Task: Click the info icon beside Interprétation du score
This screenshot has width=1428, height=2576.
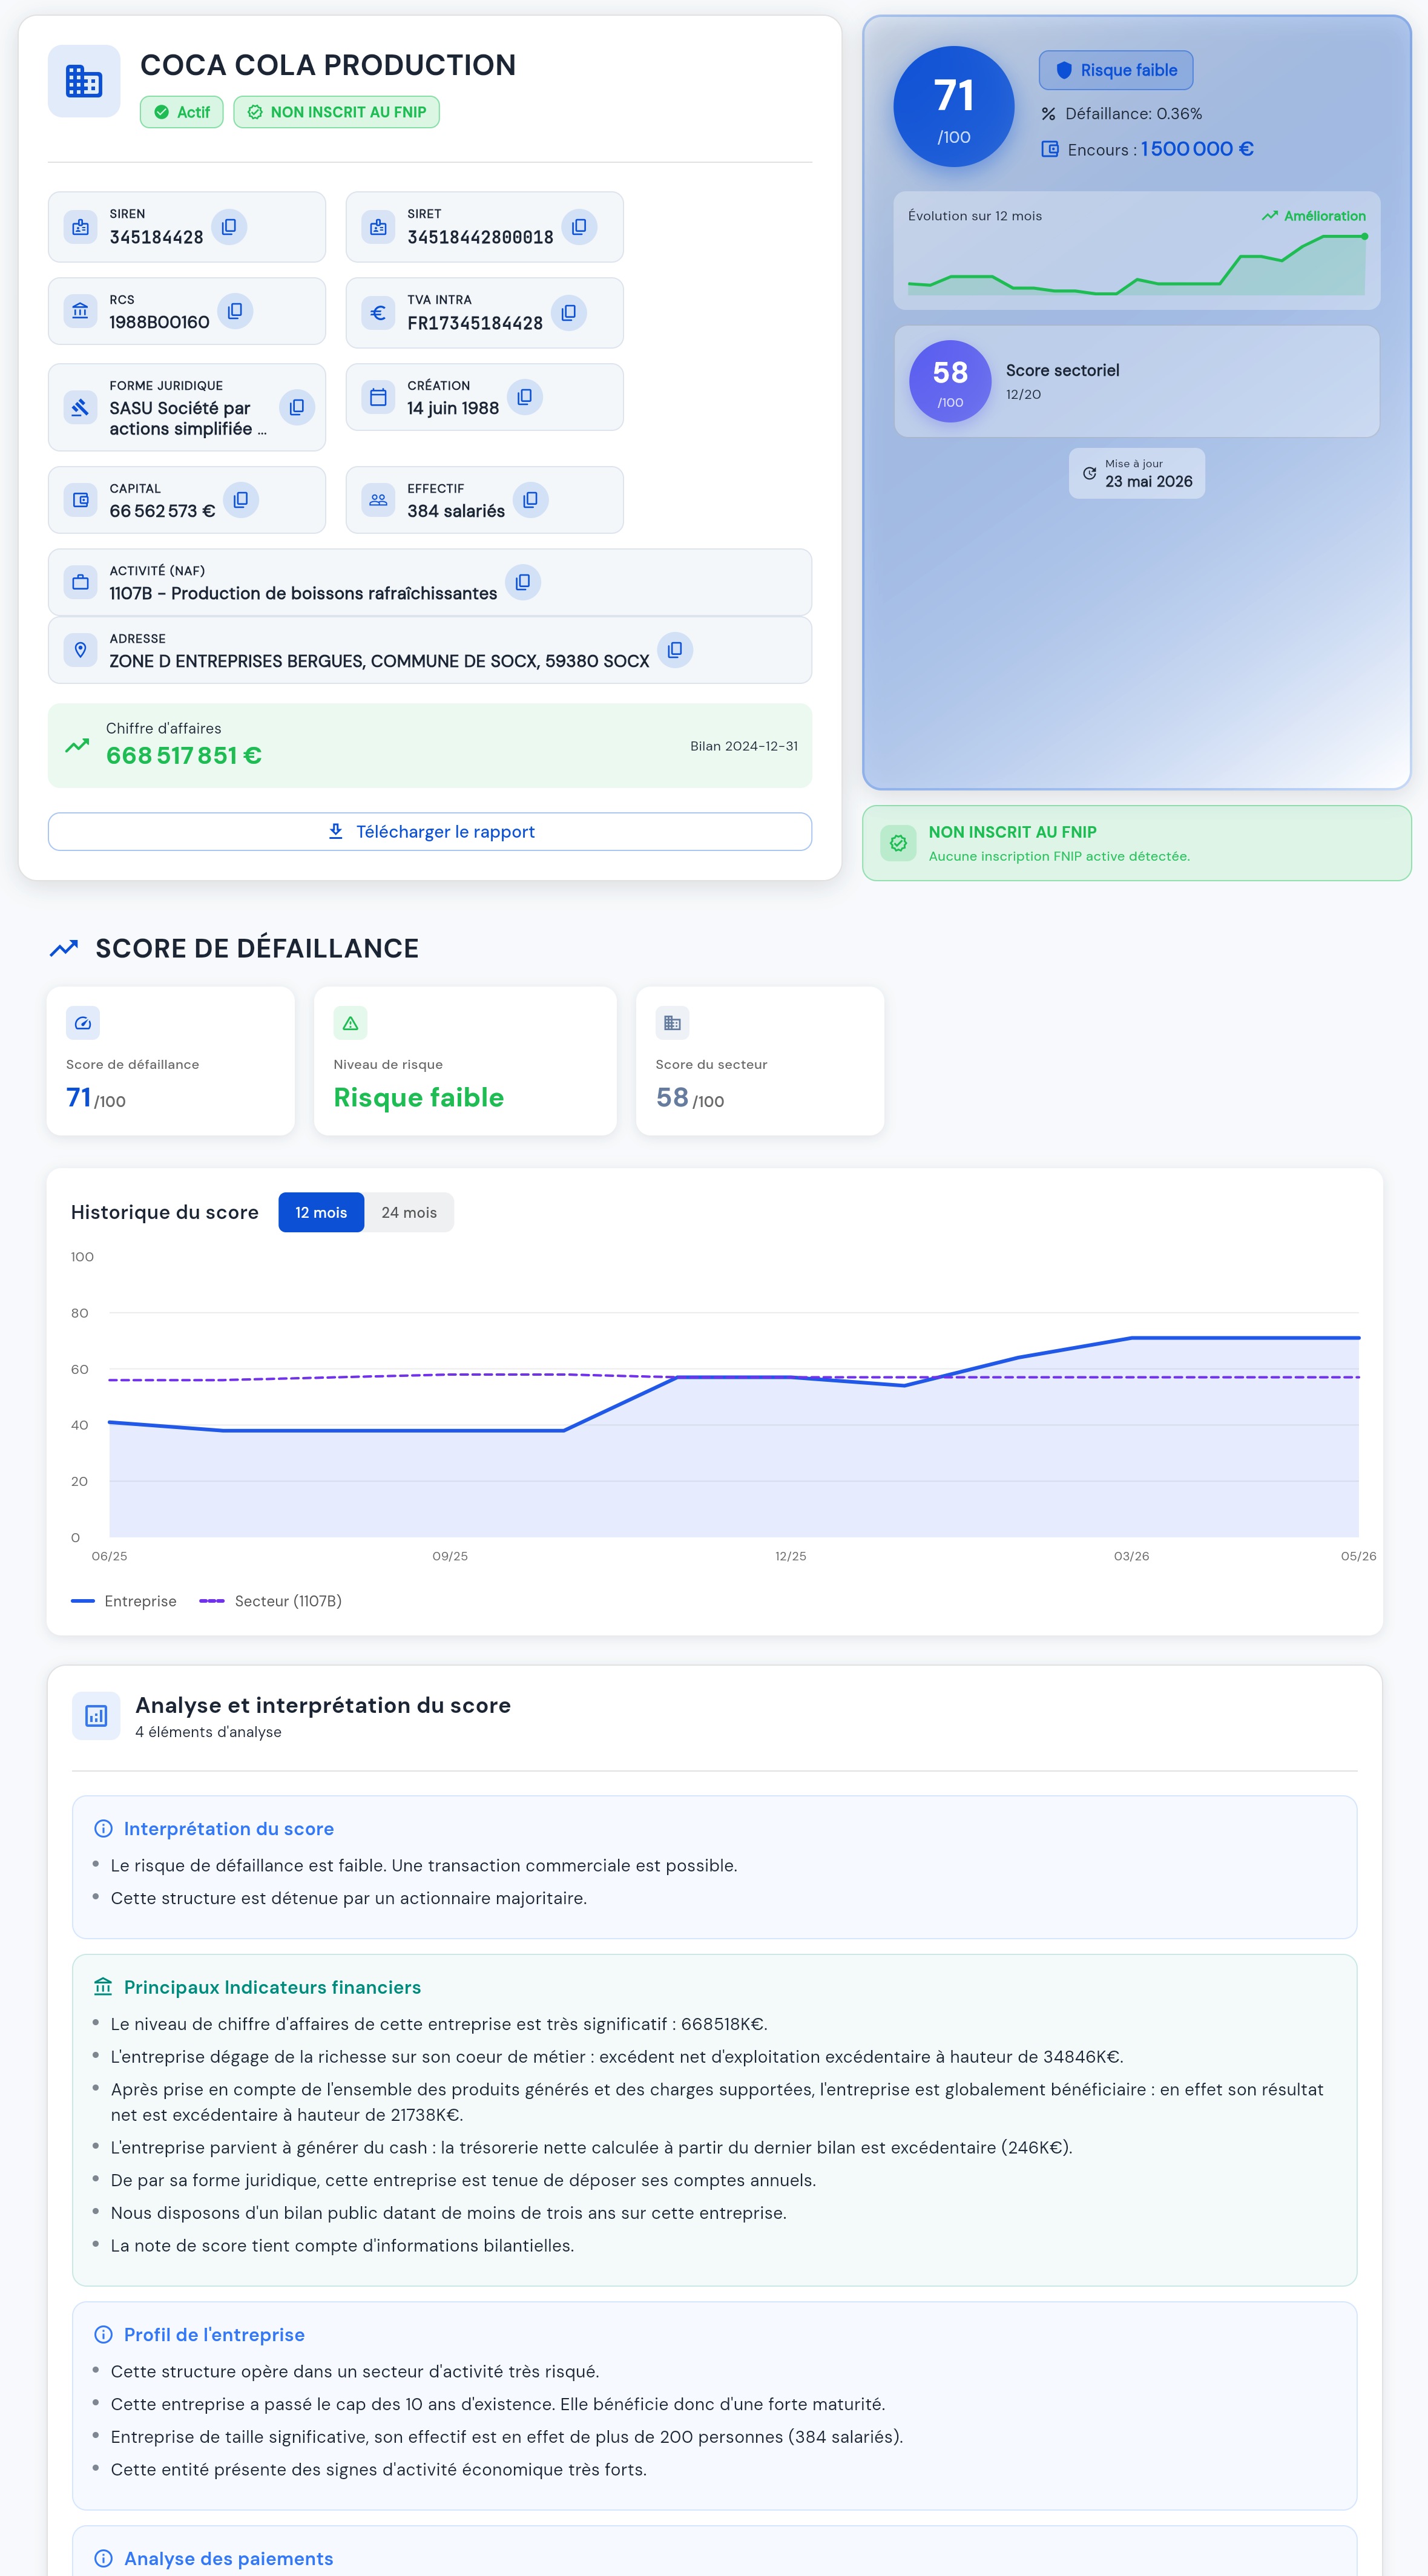Action: click(x=103, y=1828)
